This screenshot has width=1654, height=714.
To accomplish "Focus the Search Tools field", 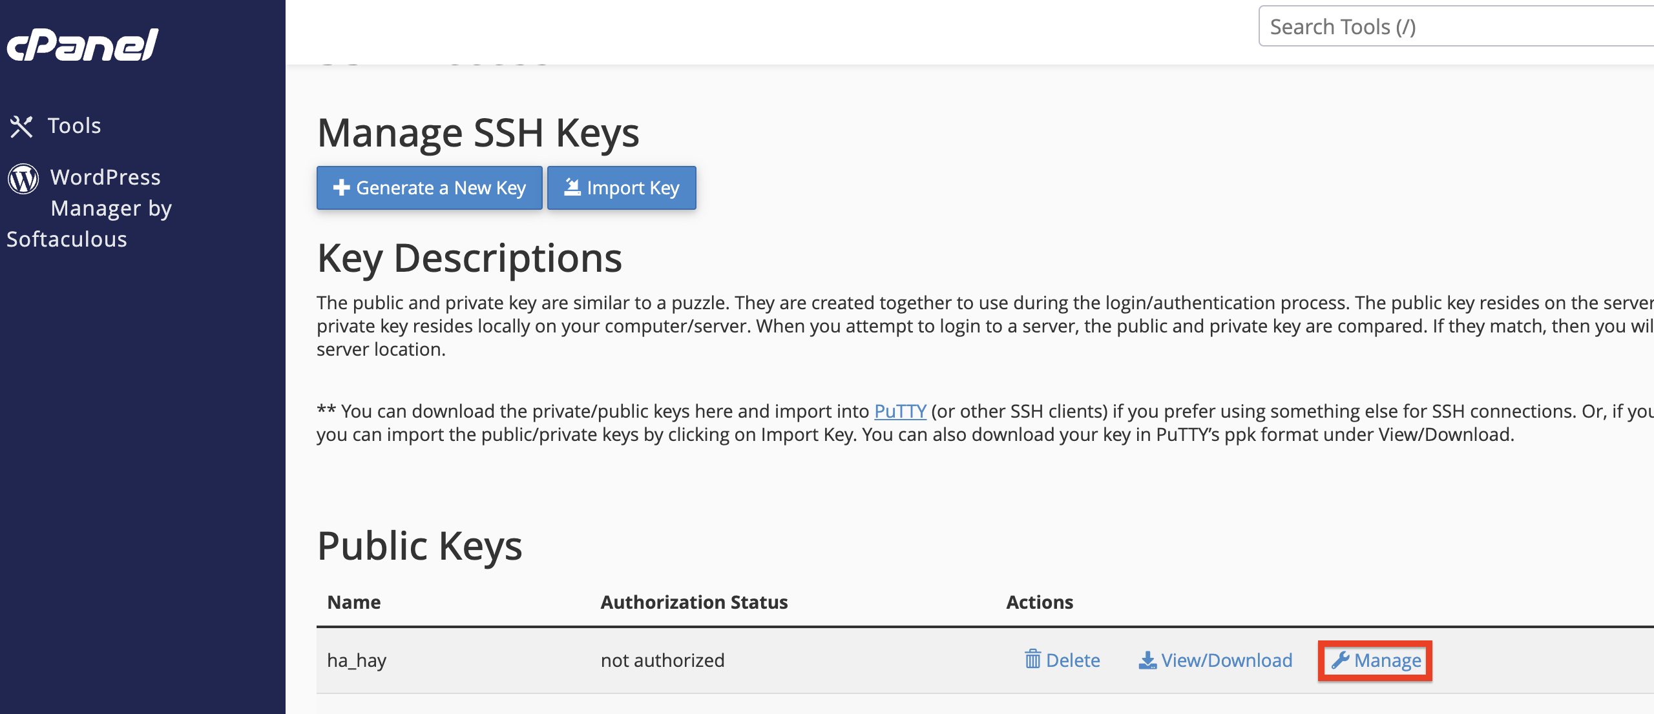I will pos(1454,26).
